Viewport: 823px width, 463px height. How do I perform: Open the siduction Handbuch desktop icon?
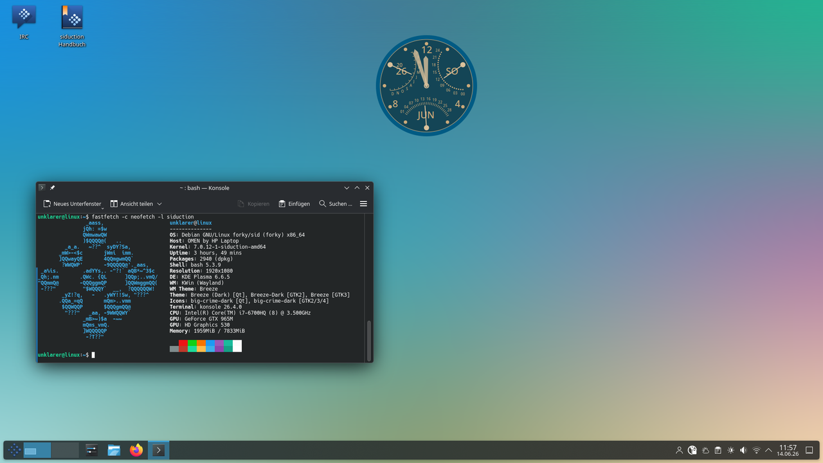[x=72, y=26]
